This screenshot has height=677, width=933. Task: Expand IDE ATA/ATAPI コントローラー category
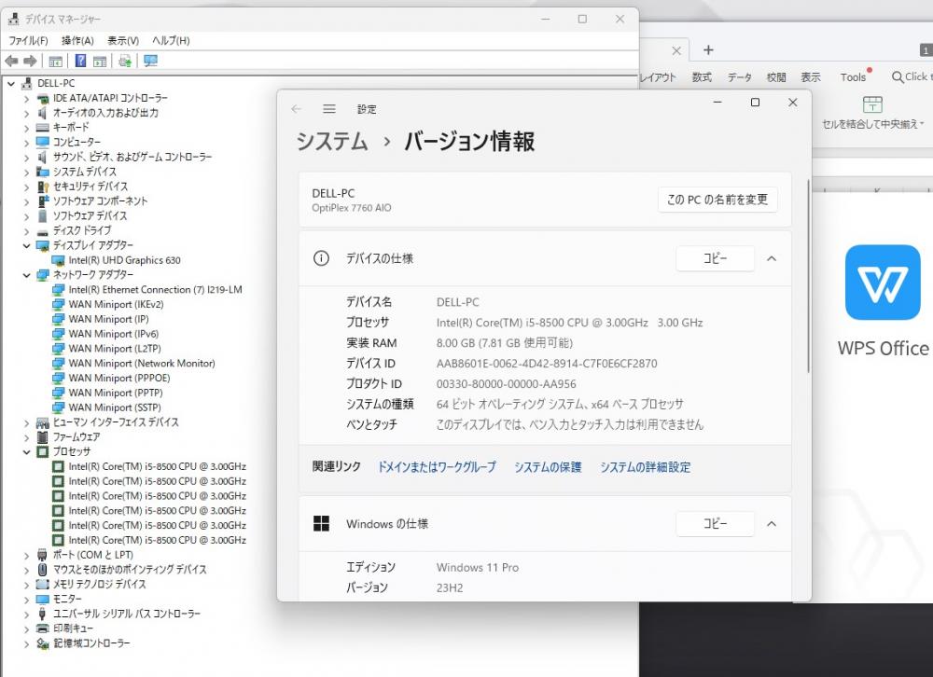(x=27, y=98)
